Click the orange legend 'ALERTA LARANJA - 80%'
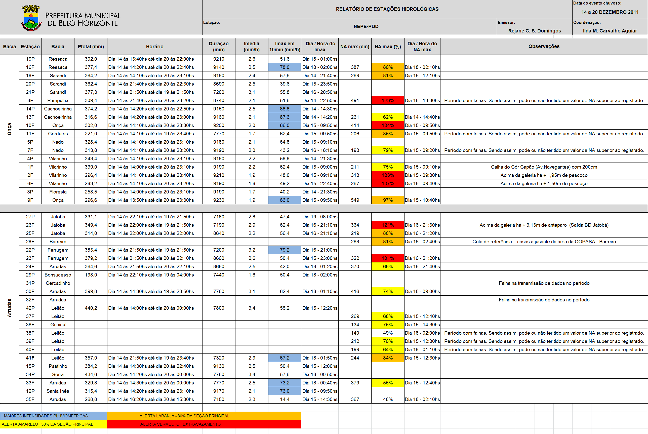 (204, 416)
